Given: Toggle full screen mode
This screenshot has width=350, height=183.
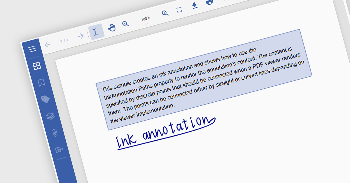Looking at the screenshot, I should coord(179,10).
